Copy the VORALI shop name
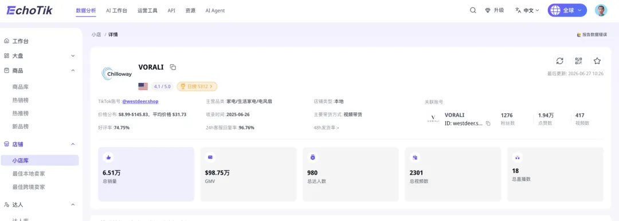The image size is (619, 221). (173, 67)
